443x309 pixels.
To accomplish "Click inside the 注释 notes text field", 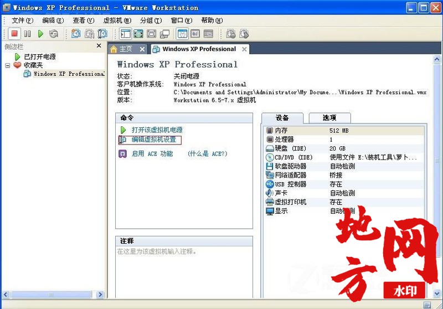I will (x=184, y=272).
